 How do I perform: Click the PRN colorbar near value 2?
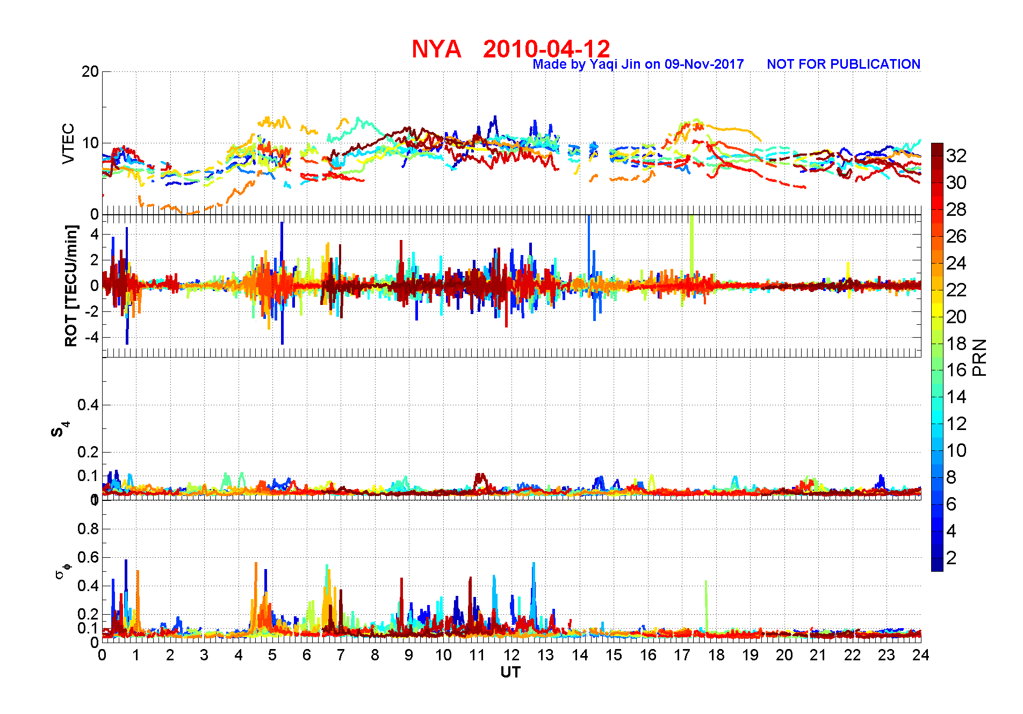[x=937, y=558]
